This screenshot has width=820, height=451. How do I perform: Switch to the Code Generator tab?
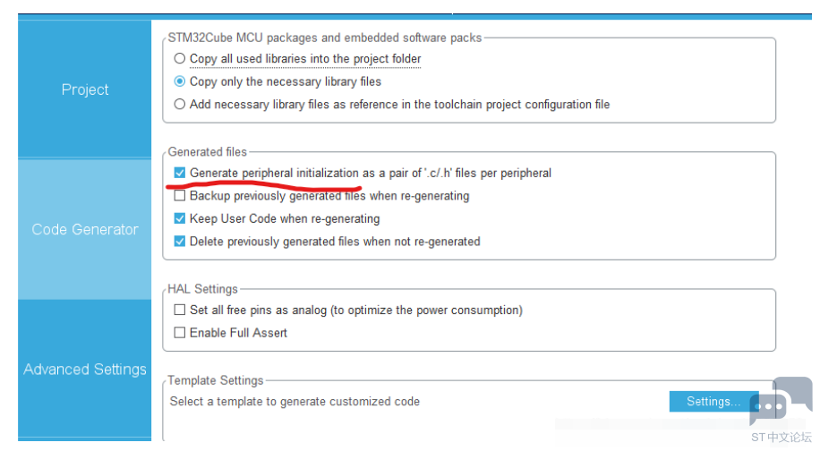coord(85,229)
